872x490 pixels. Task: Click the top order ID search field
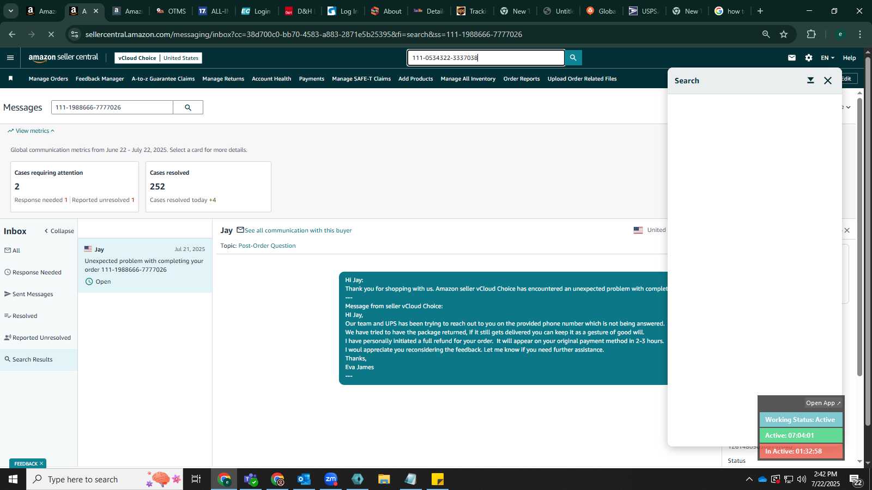click(486, 58)
